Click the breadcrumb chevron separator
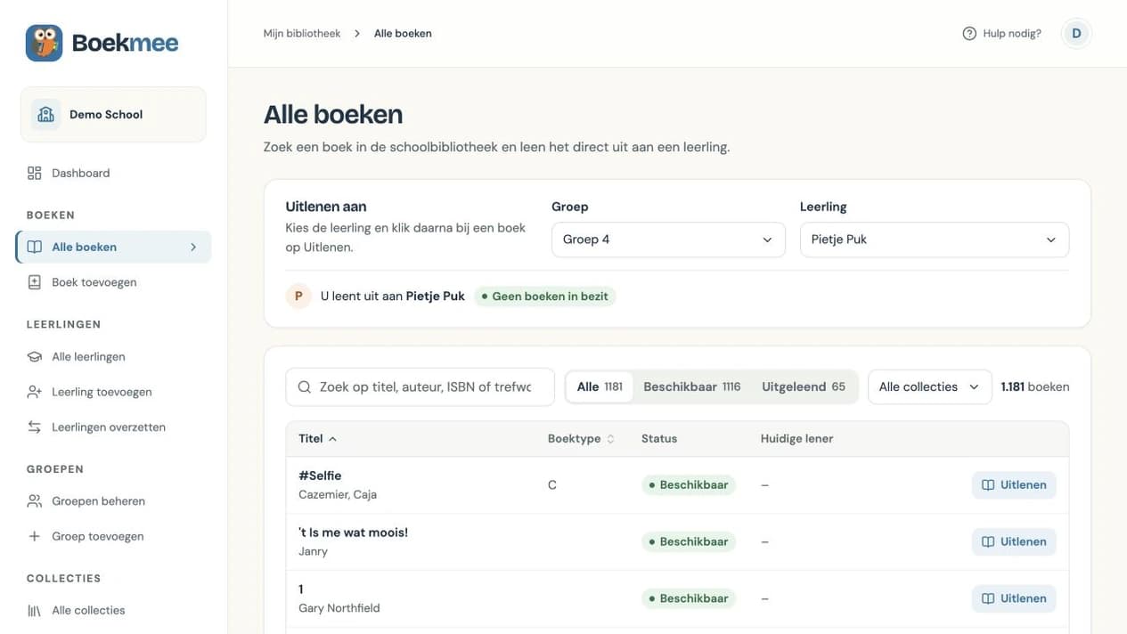 pos(357,33)
